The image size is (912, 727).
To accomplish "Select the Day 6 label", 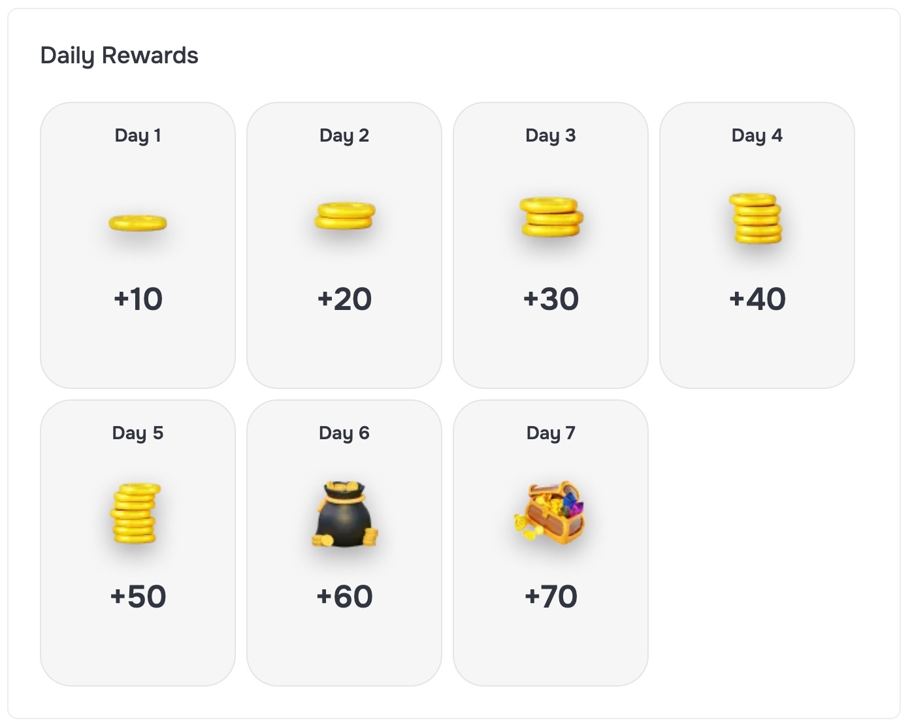I will click(x=345, y=432).
